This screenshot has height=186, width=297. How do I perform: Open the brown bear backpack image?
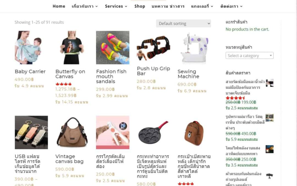click(x=194, y=132)
